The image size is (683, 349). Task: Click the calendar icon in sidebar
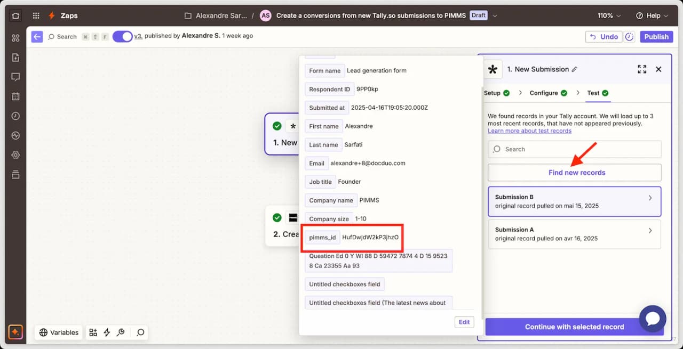pos(15,96)
